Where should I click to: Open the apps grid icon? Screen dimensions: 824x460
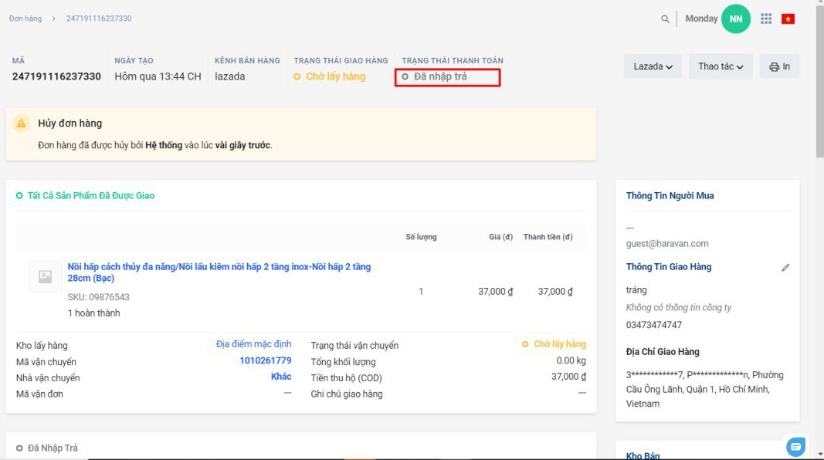tap(766, 19)
